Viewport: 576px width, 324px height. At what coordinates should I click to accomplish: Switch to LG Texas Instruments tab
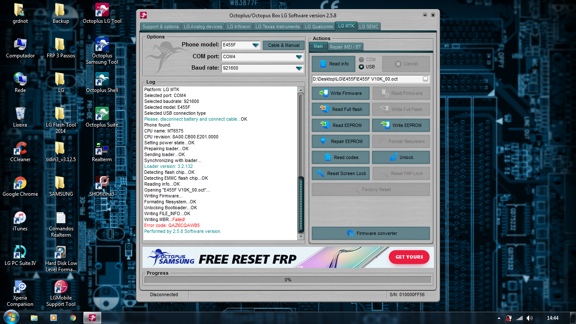(277, 27)
